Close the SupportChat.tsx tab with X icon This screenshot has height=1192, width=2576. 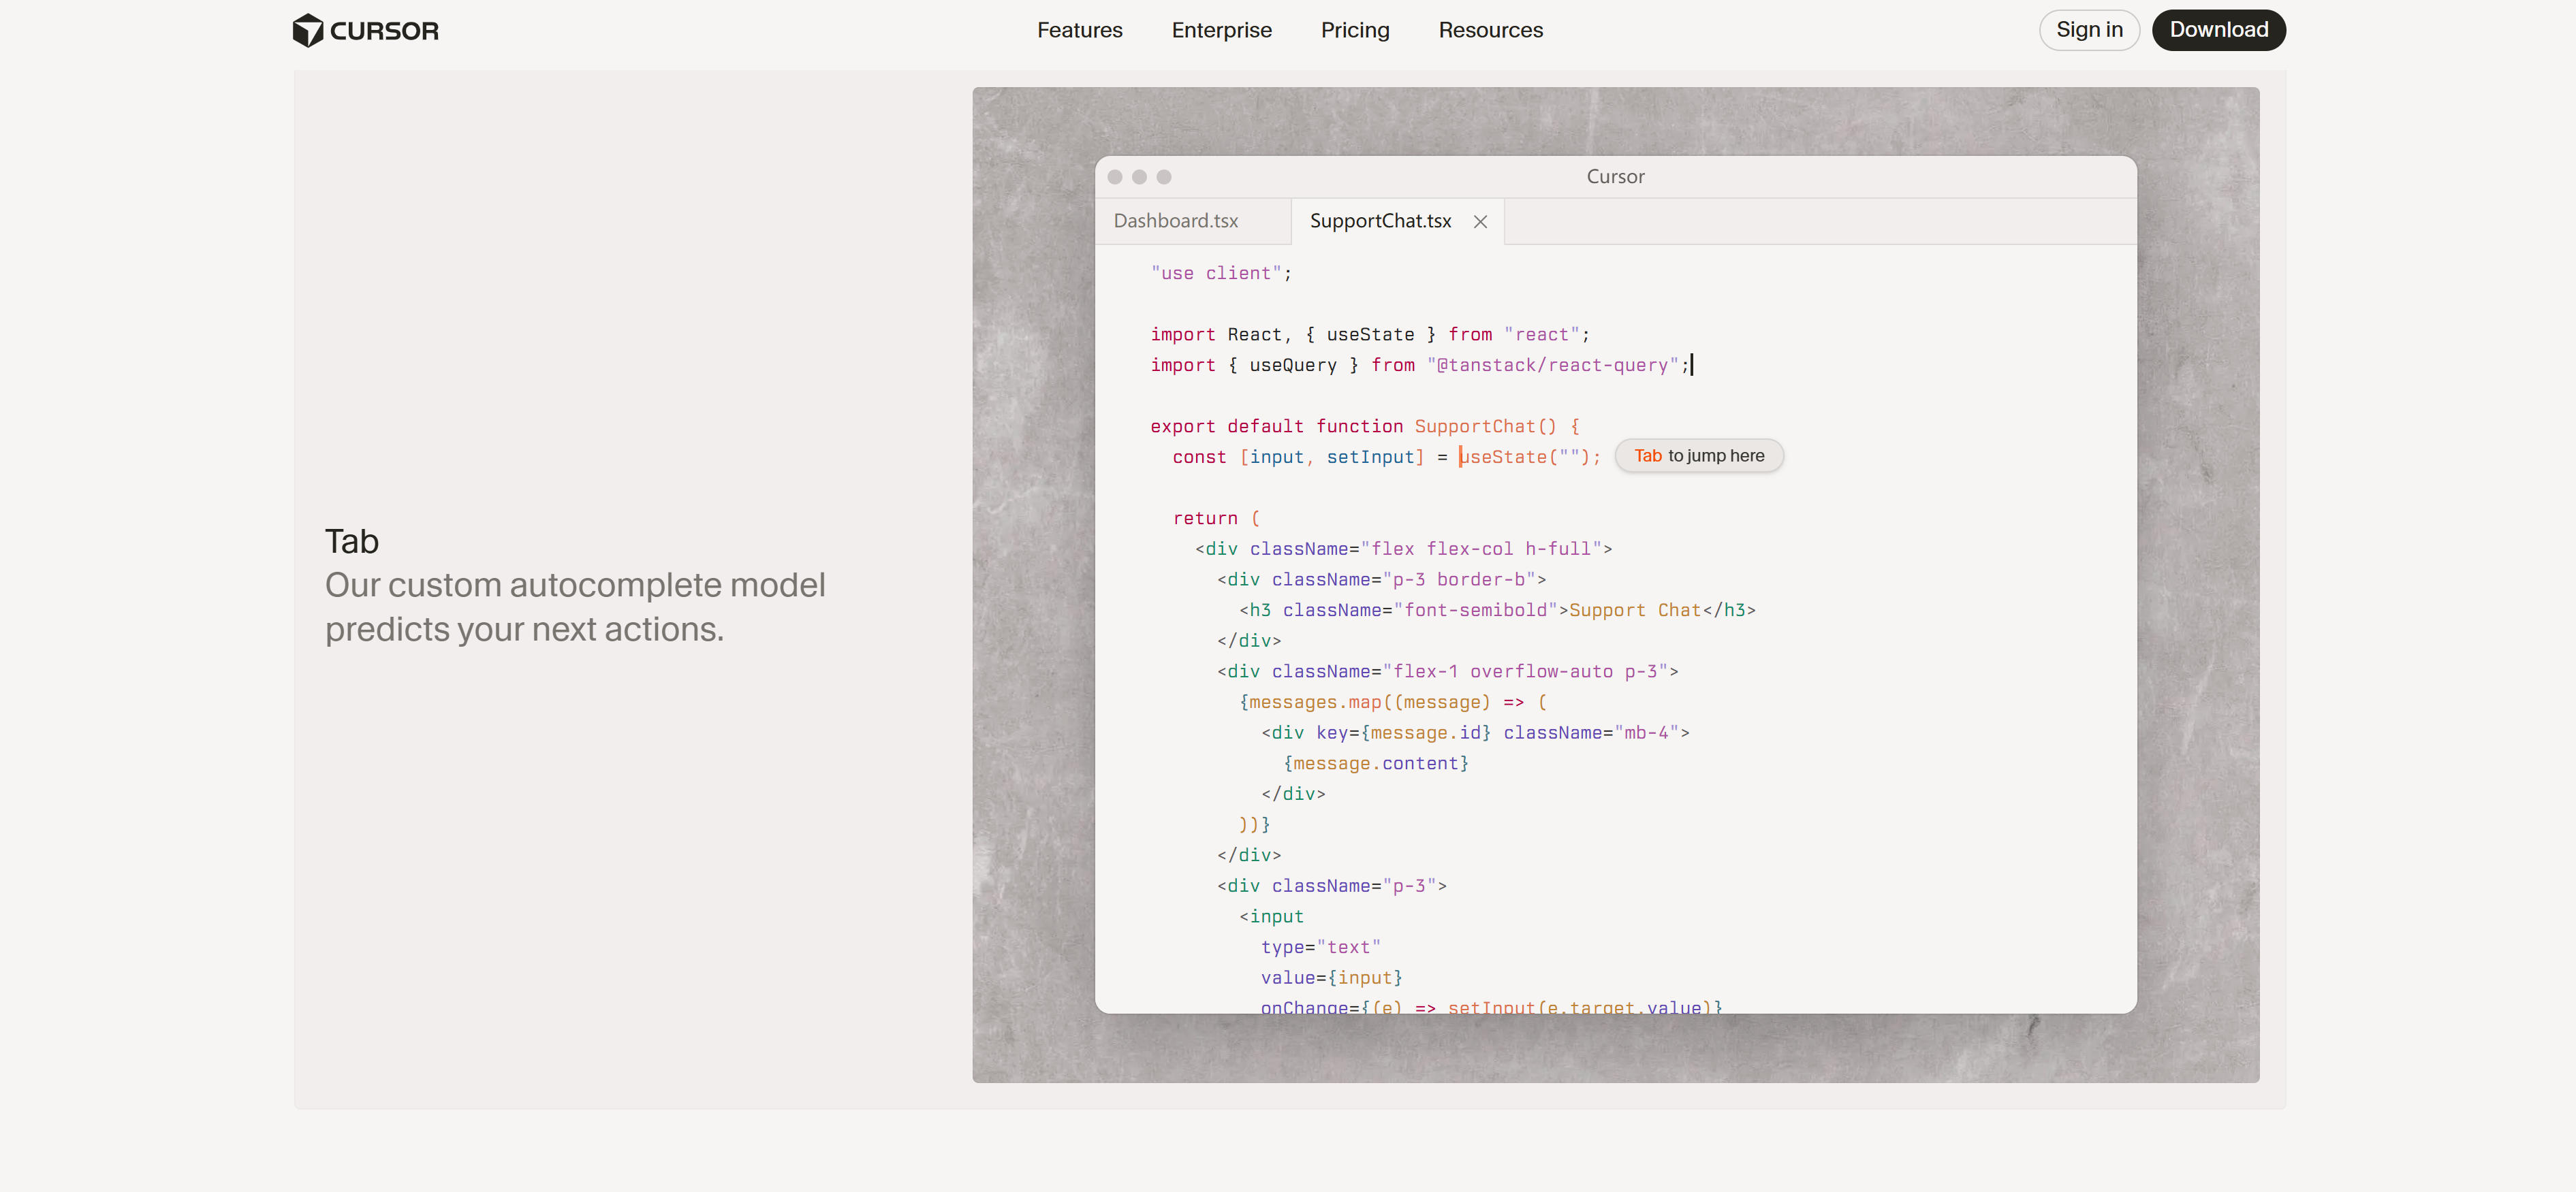point(1480,222)
